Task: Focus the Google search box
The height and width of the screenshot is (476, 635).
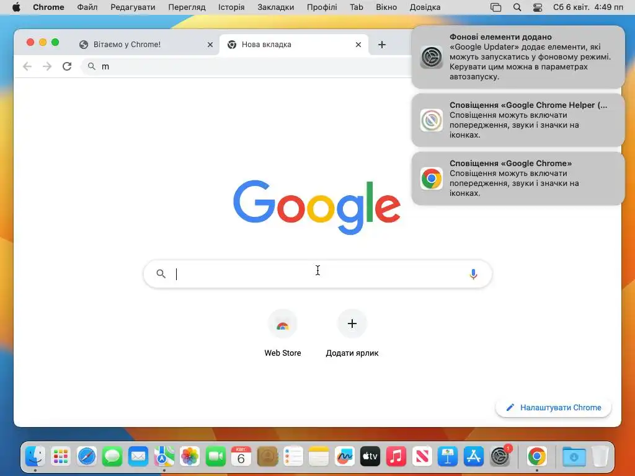Action: pos(317,274)
